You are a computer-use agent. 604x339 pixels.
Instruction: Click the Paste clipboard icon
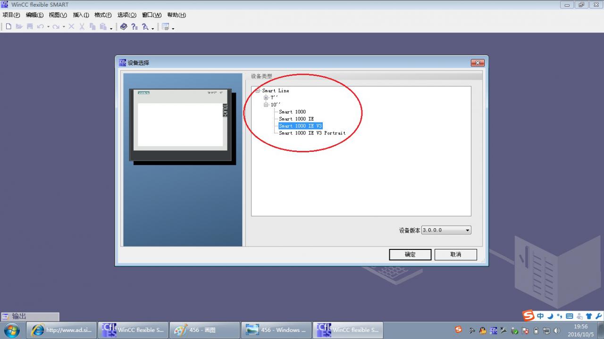pyautogui.click(x=103, y=26)
